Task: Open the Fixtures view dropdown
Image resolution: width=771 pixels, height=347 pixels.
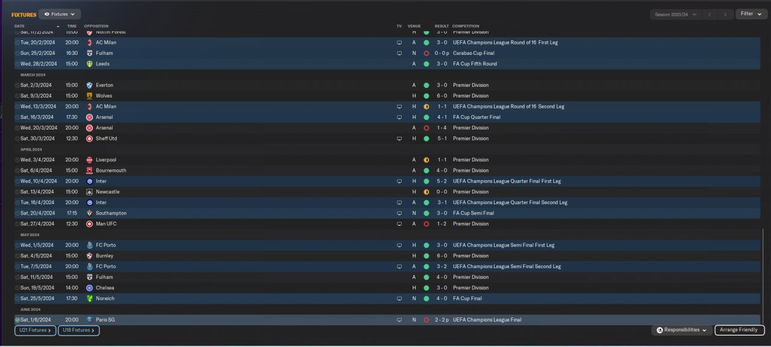Action: pos(60,14)
